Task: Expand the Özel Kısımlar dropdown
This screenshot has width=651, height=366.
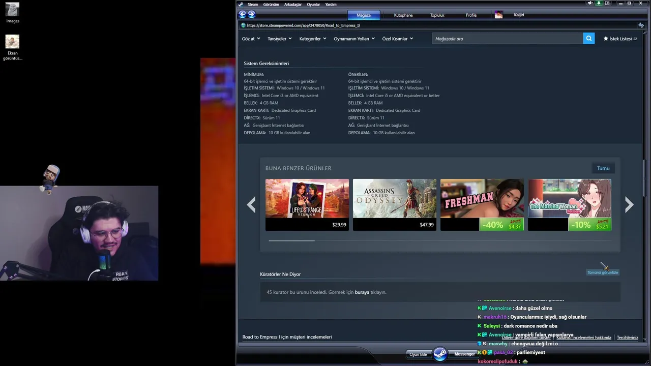Action: pos(398,39)
